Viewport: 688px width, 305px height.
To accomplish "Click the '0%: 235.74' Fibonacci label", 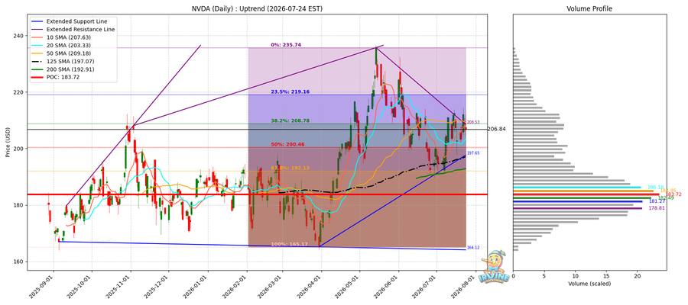I will click(285, 45).
